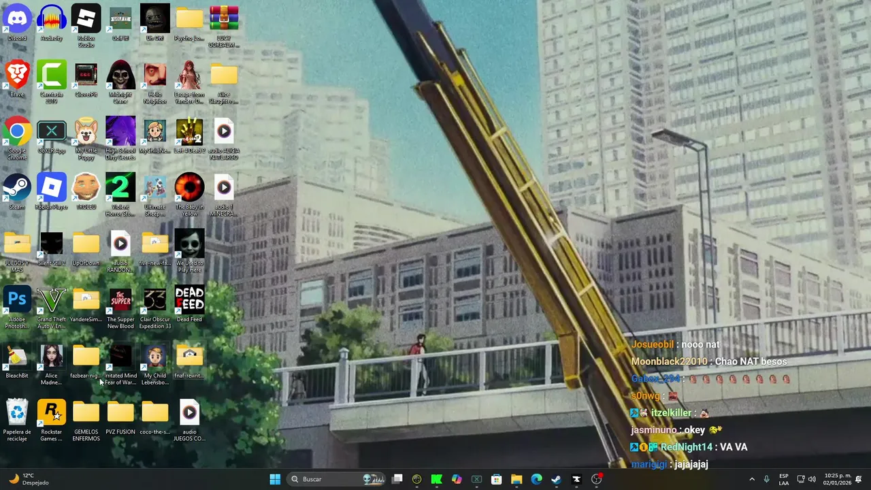This screenshot has height=490, width=871.
Task: Select audio ALICIA NAT LARGO file
Action: point(224,139)
